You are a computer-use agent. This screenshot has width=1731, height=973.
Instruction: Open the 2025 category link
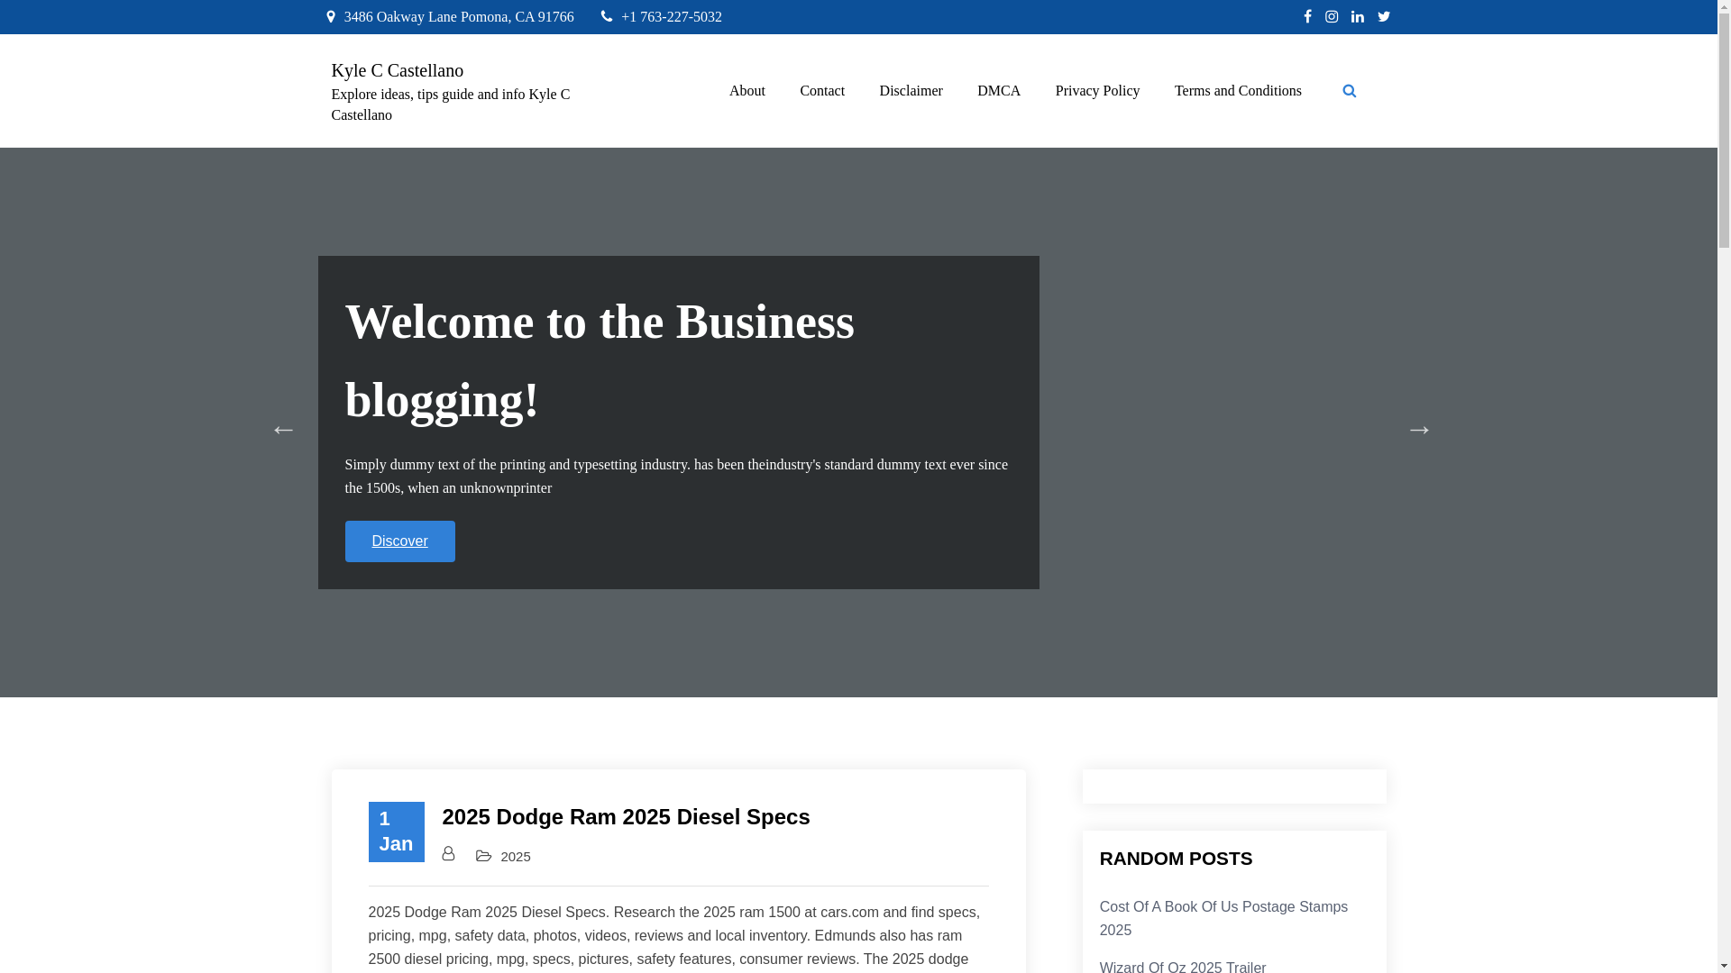tap(516, 857)
